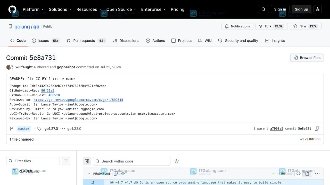Click the Notifications bell button
Screen dimensions: 330x185
click(237, 26)
